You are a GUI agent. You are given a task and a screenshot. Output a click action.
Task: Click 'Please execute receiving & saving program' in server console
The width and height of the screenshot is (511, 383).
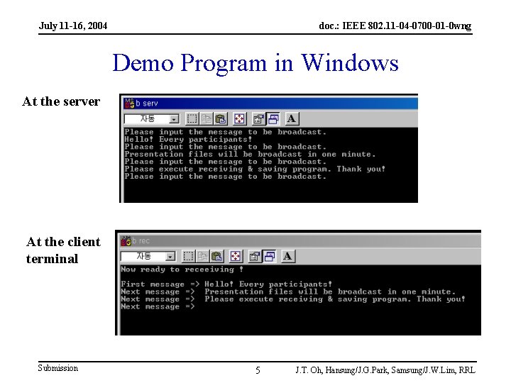pos(255,169)
